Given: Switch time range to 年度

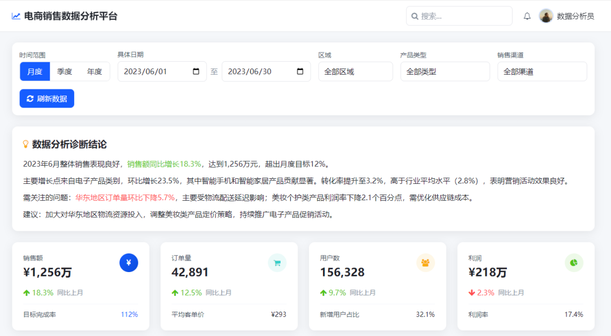Looking at the screenshot, I should (x=94, y=72).
